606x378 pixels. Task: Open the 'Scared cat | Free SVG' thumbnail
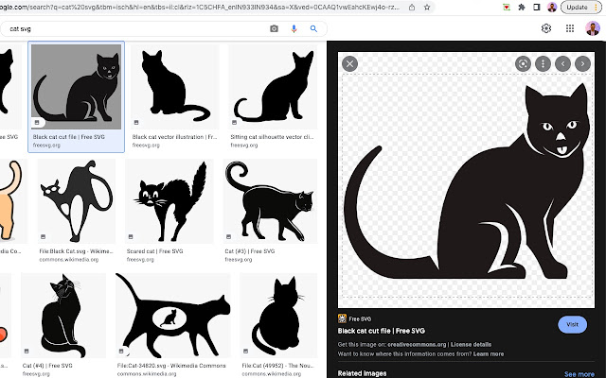169,201
